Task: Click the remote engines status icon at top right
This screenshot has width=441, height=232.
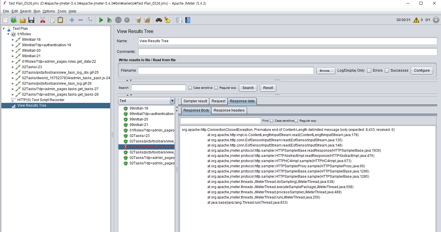Action: [436, 20]
